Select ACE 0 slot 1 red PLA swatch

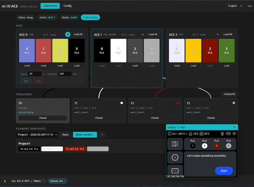[x=43, y=50]
